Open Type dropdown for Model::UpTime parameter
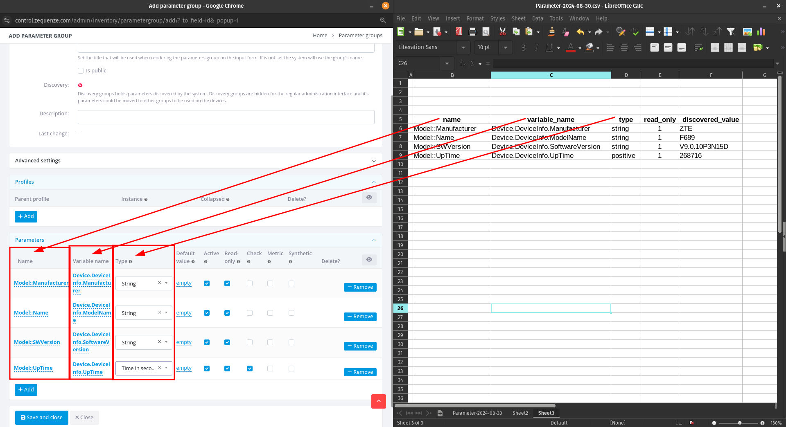Viewport: 786px width, 427px height. pyautogui.click(x=166, y=368)
